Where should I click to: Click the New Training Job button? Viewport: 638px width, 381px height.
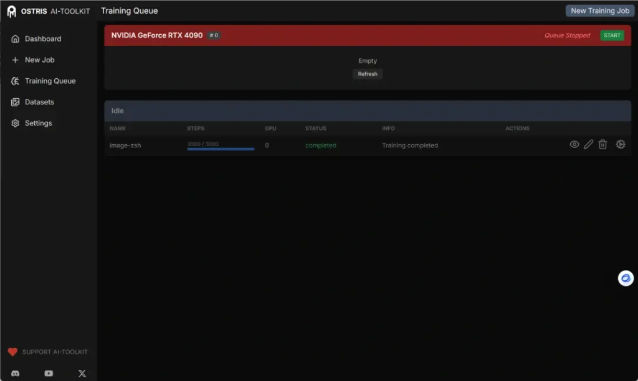click(599, 11)
